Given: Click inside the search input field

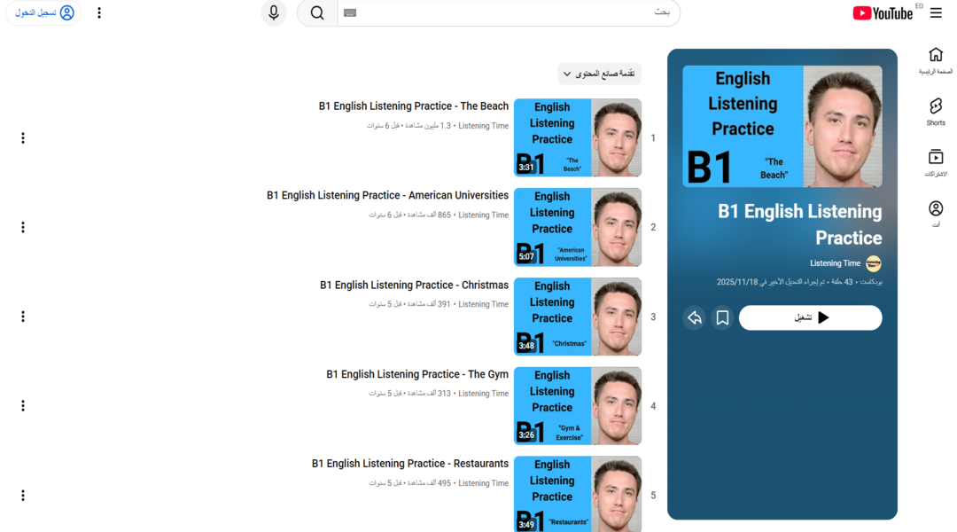Looking at the screenshot, I should pyautogui.click(x=505, y=12).
